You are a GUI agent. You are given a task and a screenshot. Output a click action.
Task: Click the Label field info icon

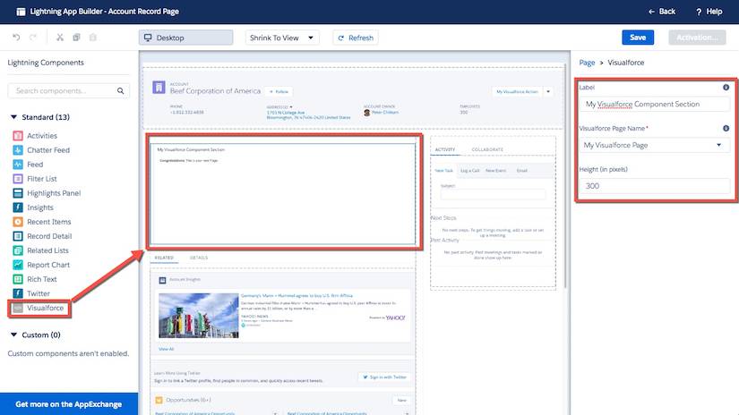[726, 87]
